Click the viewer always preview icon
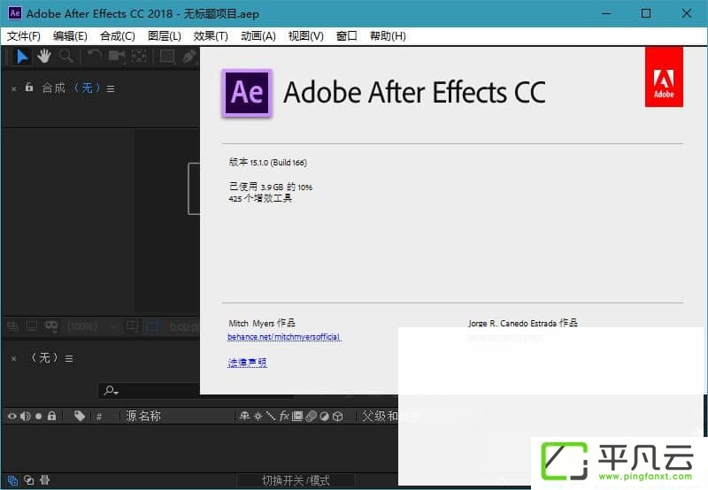The height and width of the screenshot is (490, 708). click(13, 325)
